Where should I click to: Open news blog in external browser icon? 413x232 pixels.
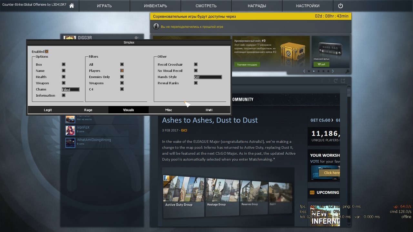click(x=343, y=81)
